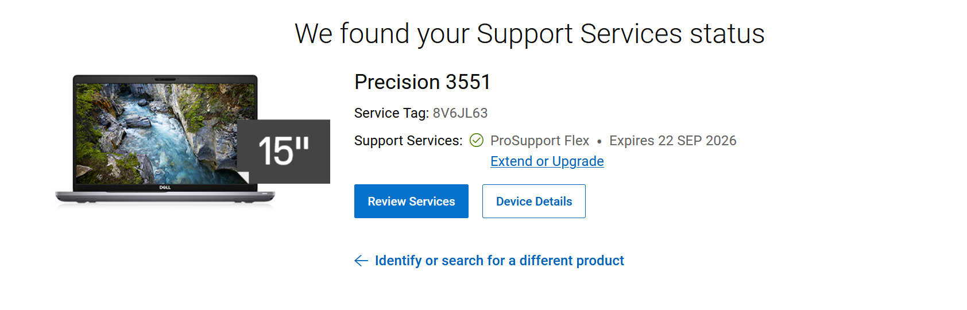Click the Support Services status page heading
Viewport: 967px width, 310px height.
pos(529,33)
